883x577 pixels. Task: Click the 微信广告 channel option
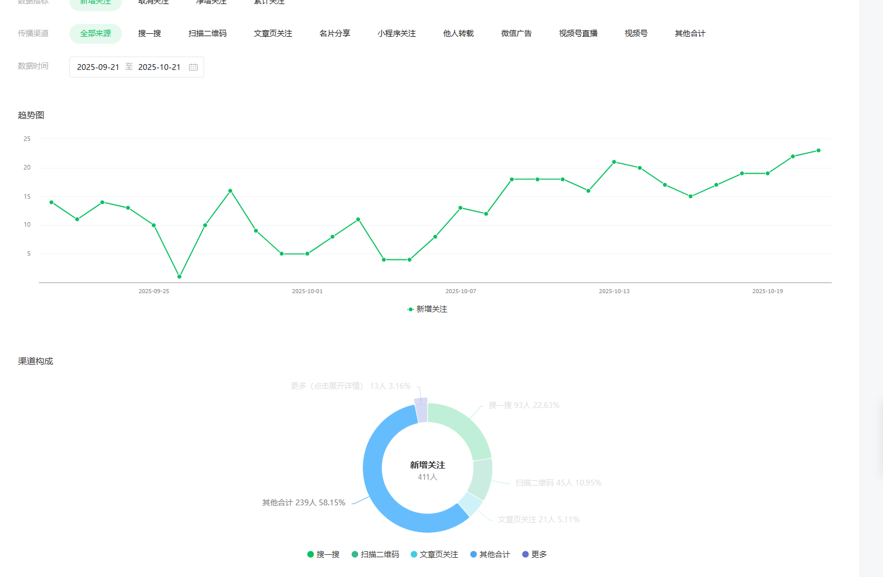(x=516, y=34)
